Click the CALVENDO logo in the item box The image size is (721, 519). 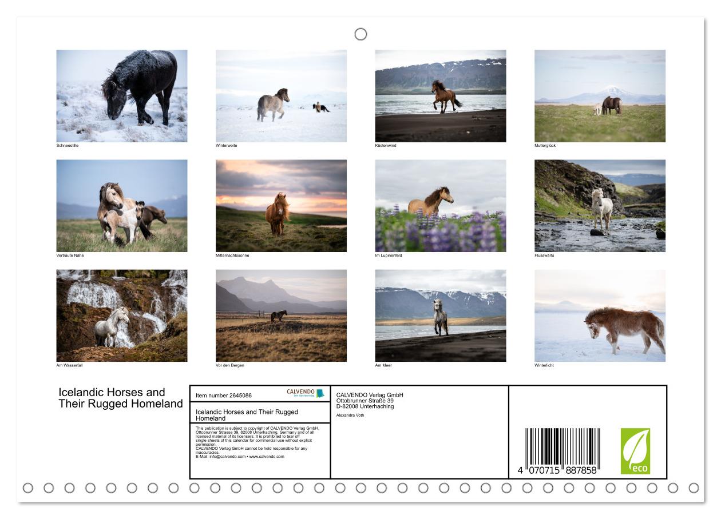click(x=306, y=393)
